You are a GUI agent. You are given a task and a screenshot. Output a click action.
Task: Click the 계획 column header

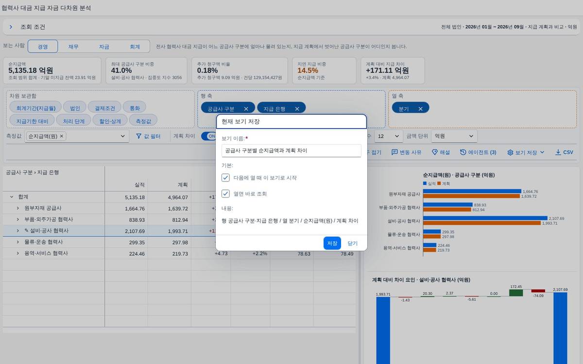click(170, 185)
